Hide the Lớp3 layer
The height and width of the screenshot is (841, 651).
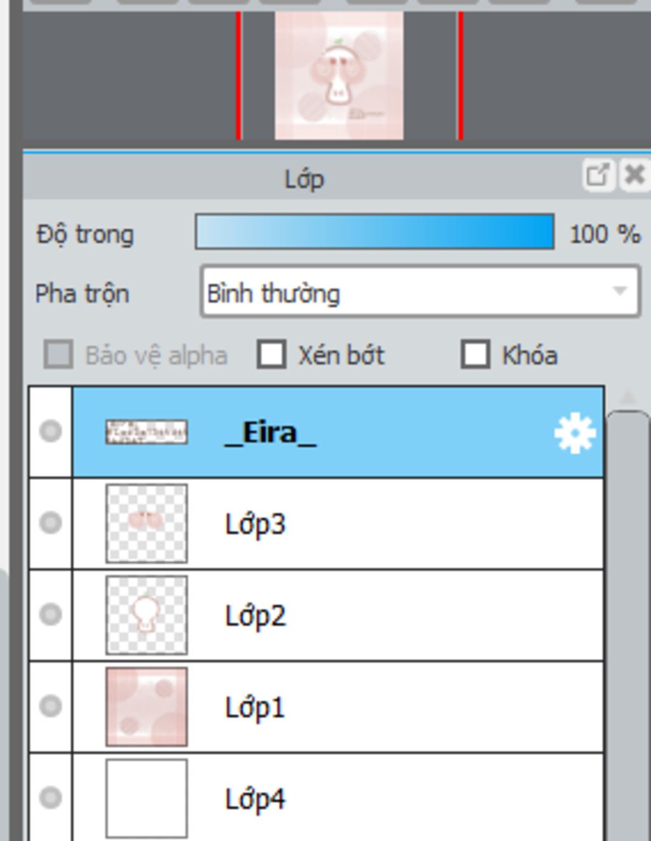click(x=50, y=523)
